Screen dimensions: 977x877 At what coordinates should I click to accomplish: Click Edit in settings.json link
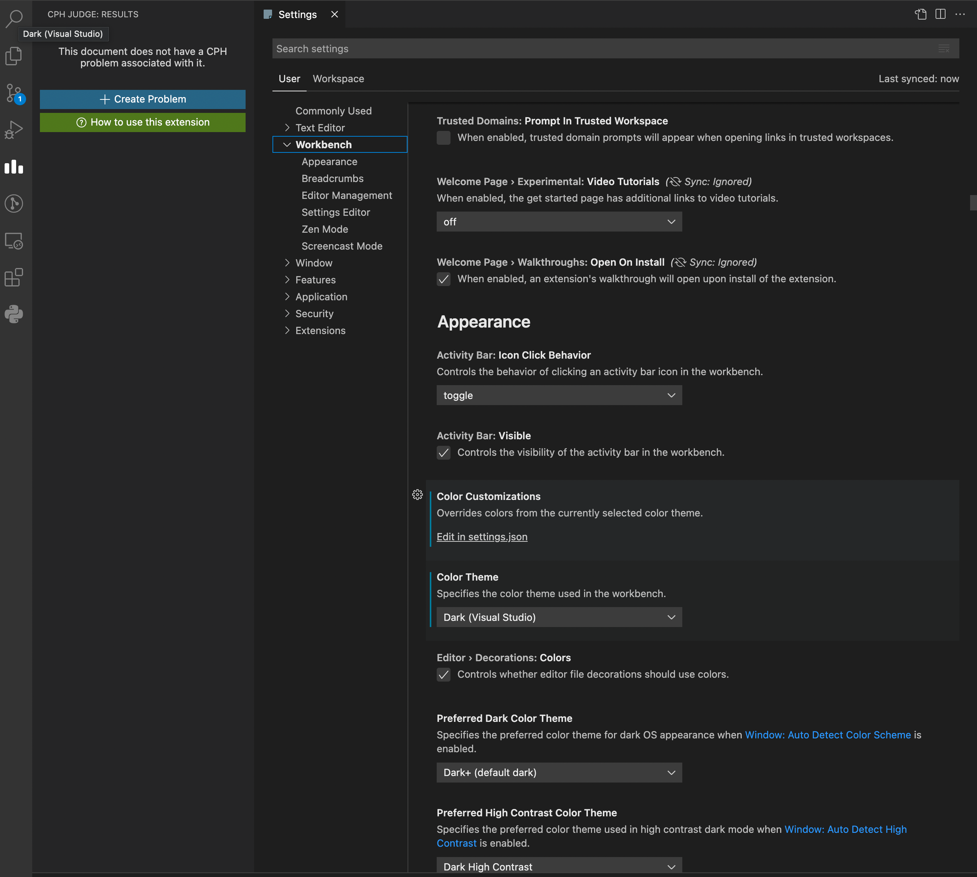tap(482, 537)
